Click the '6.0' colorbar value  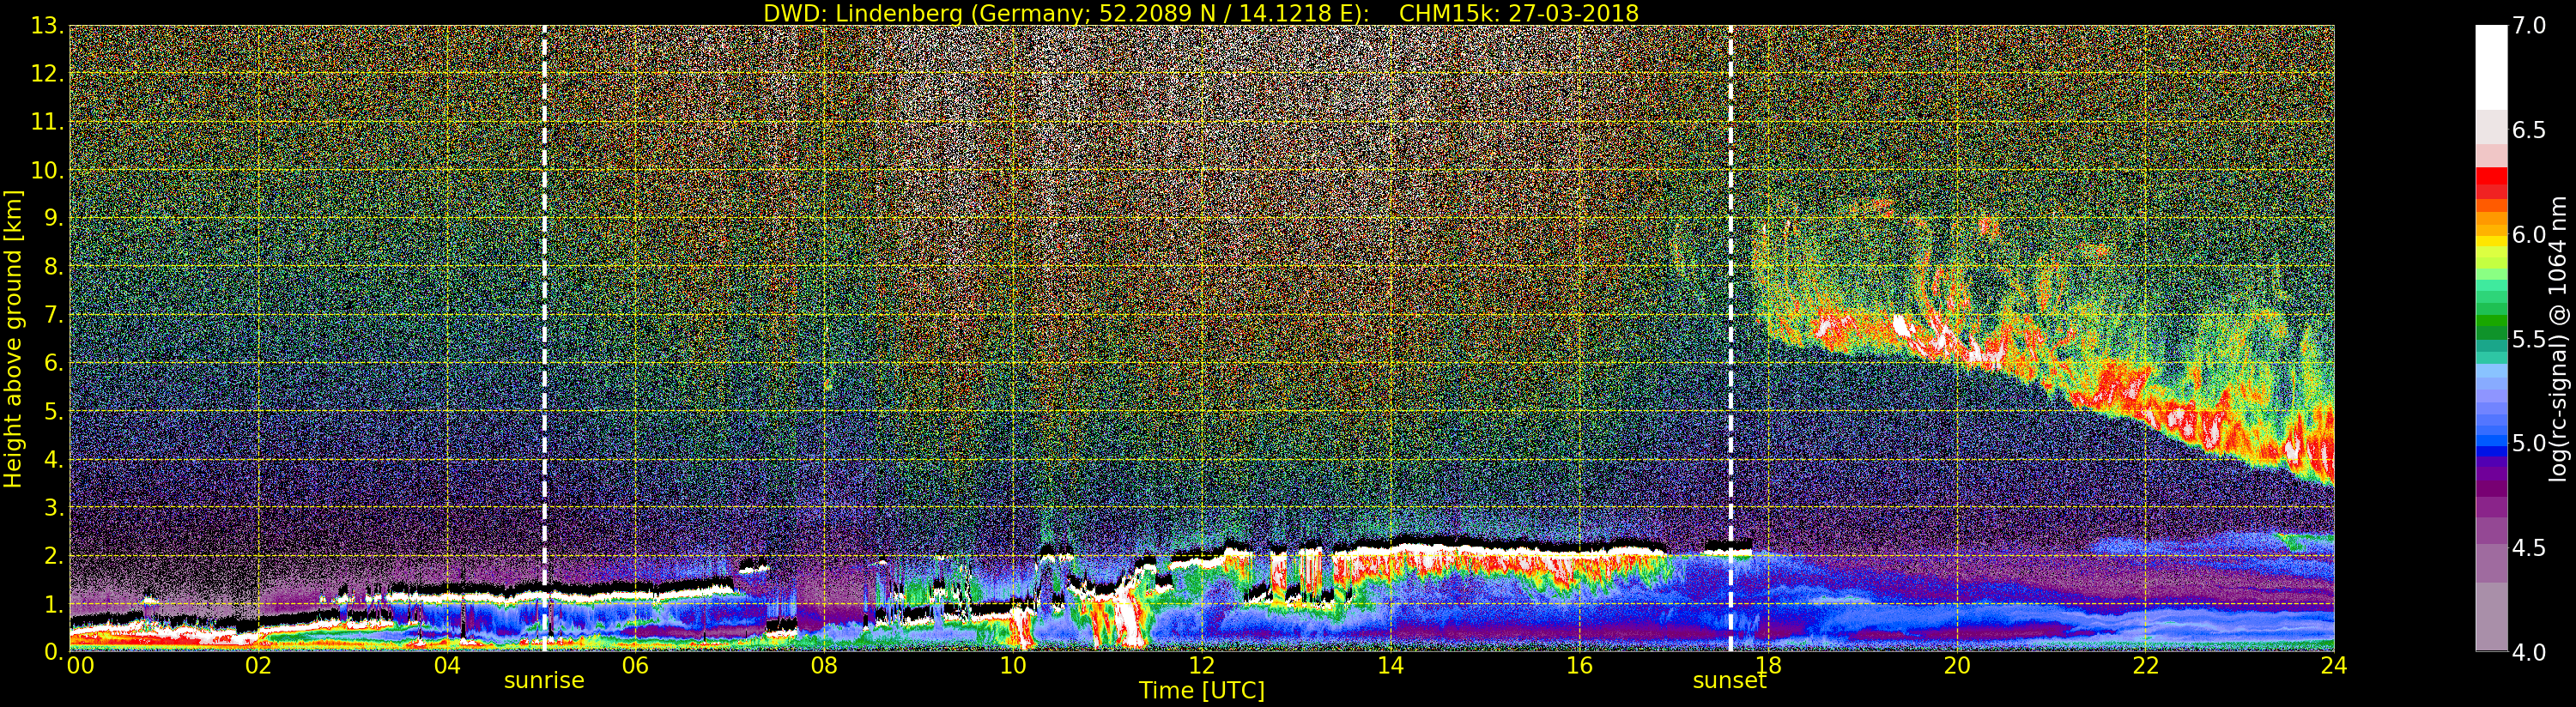click(2529, 234)
